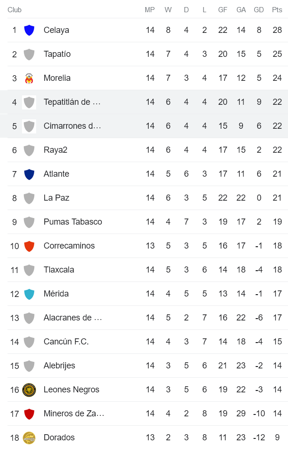Click the Mineros de Zacatecas red shield
Screen dimensions: 288x453
pos(29,414)
